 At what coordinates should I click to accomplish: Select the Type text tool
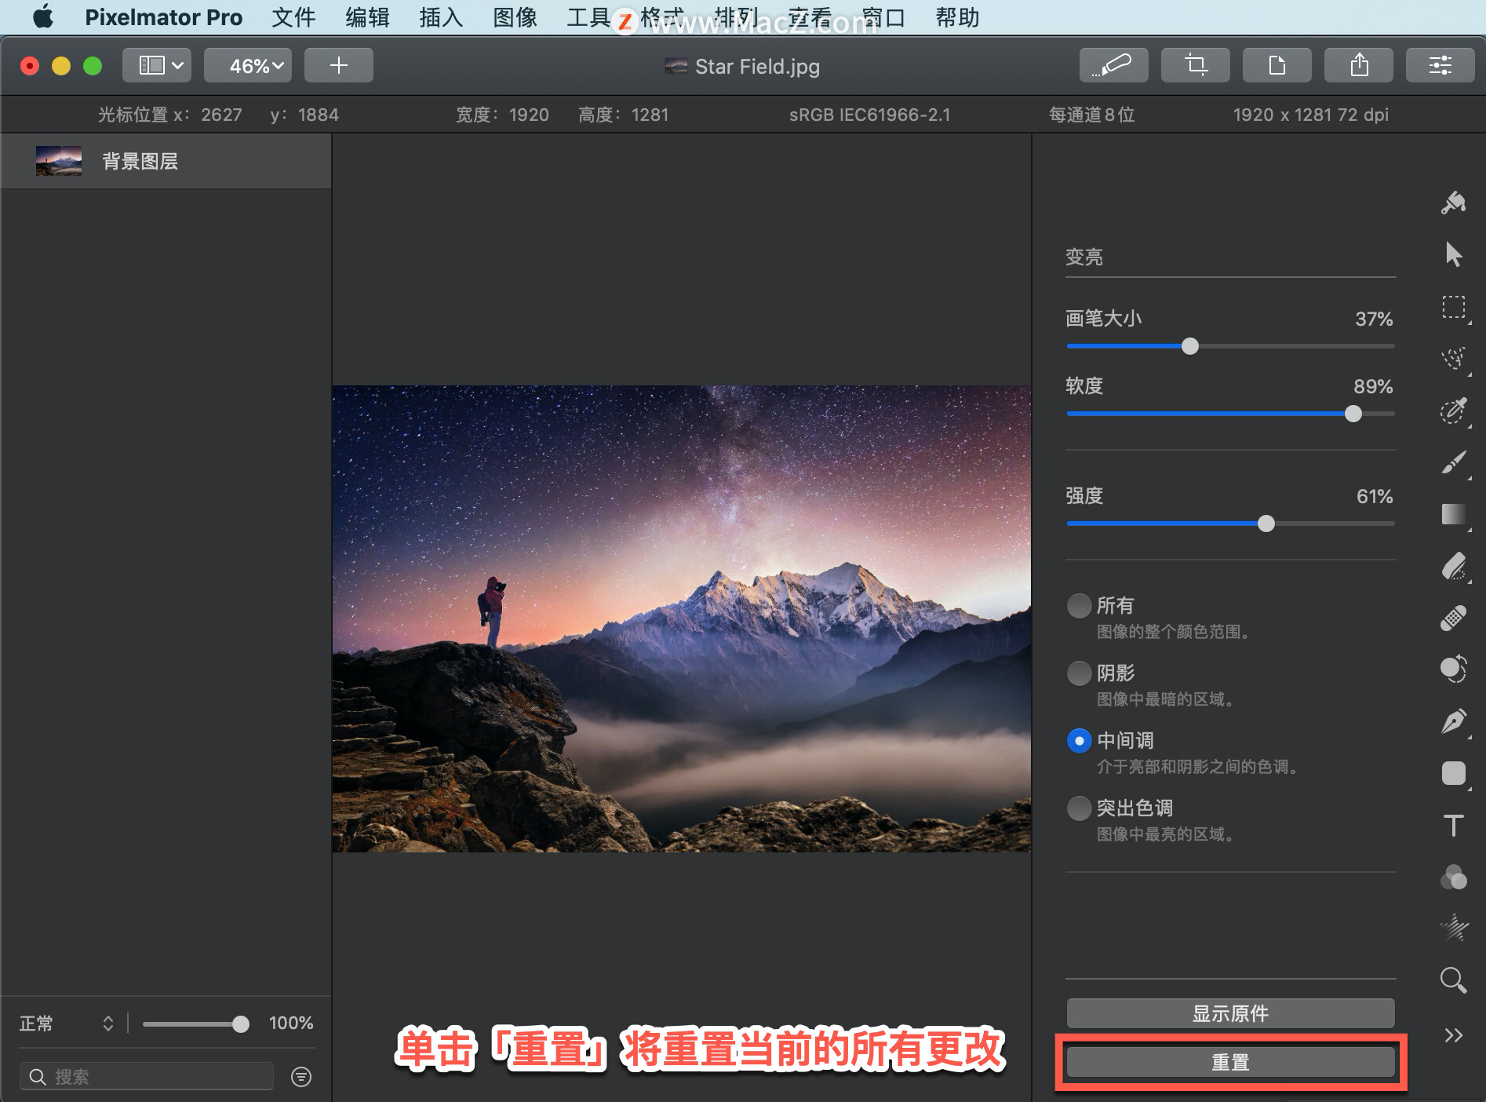point(1453,825)
